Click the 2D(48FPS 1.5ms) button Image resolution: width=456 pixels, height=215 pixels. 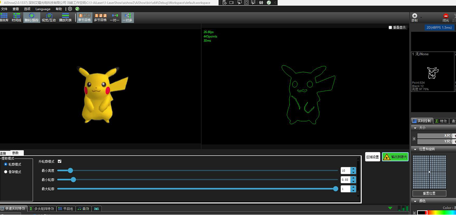coord(439,28)
